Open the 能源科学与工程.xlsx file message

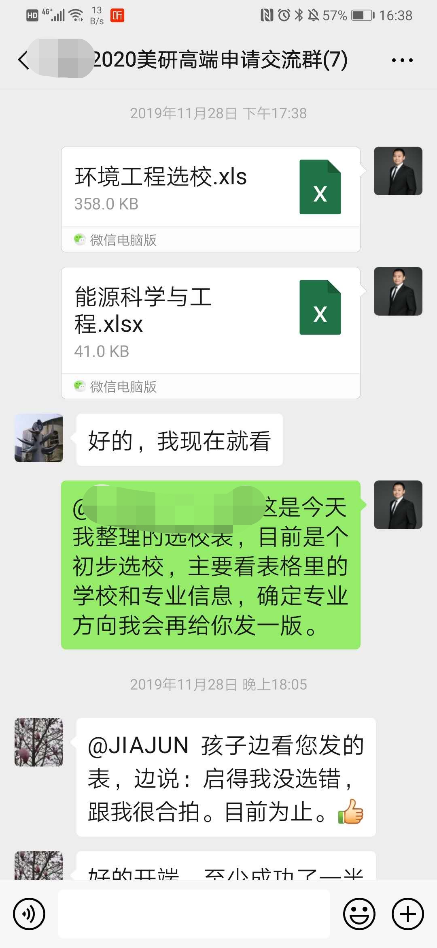(x=211, y=333)
